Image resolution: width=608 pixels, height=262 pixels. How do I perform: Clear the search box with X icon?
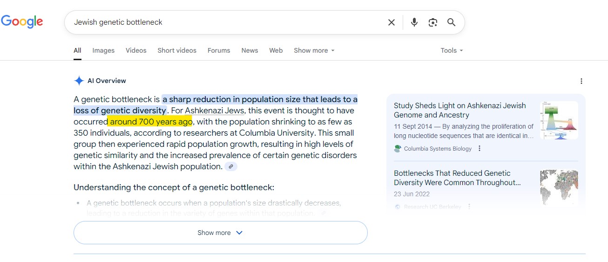[392, 22]
